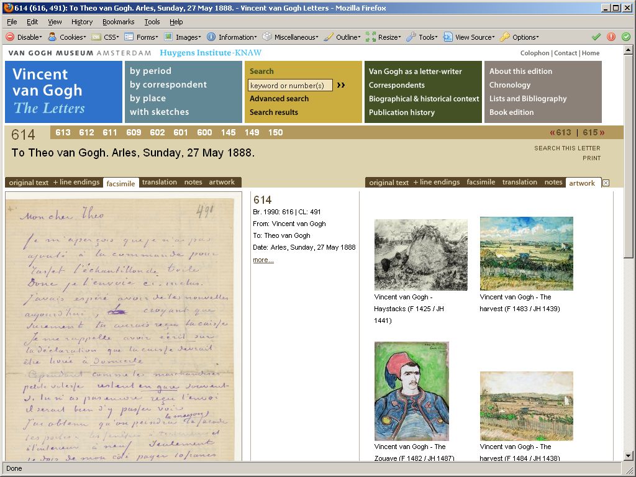The image size is (636, 477).
Task: Click Vincent van Gogh The Letters logo
Action: pyautogui.click(x=64, y=92)
